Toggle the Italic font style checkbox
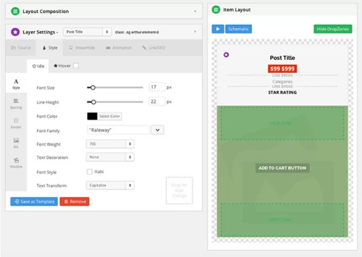Image resolution: width=362 pixels, height=257 pixels. tap(90, 172)
